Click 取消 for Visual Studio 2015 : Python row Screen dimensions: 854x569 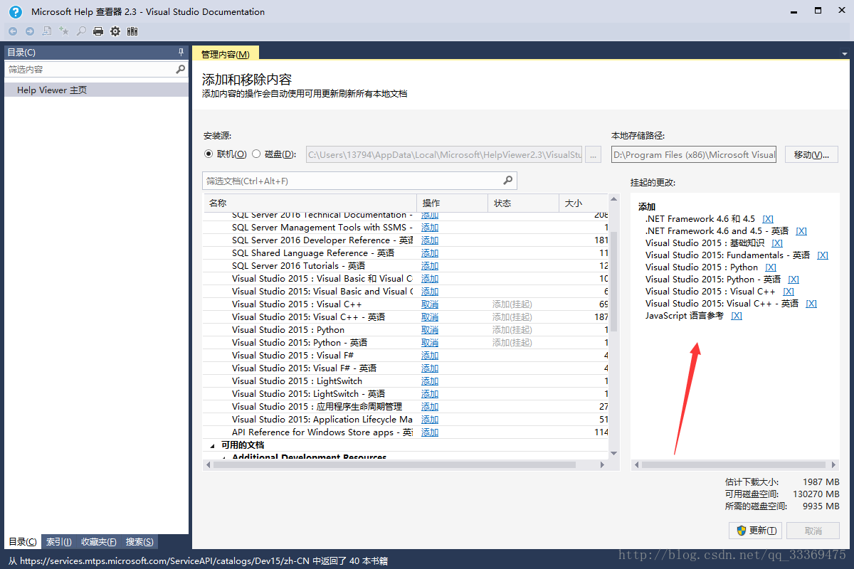(430, 330)
